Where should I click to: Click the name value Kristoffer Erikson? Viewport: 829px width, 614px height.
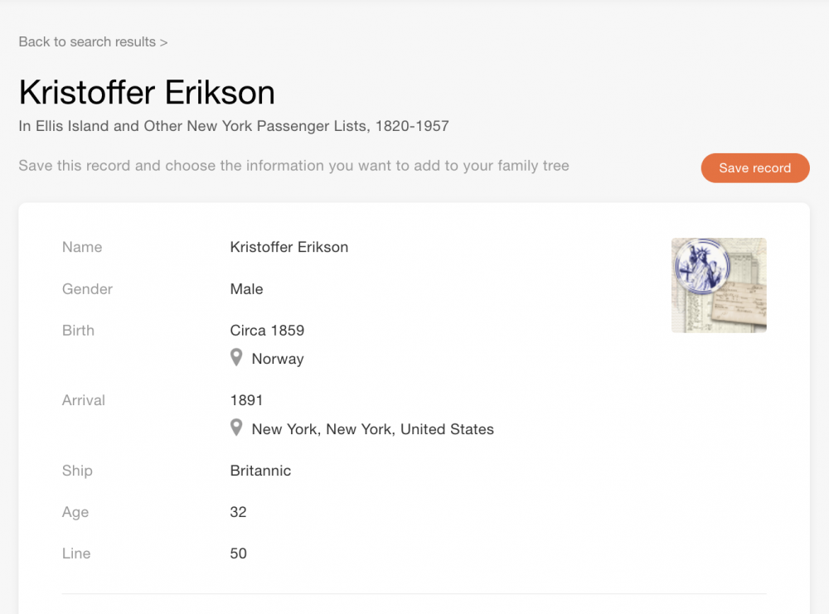pos(289,247)
